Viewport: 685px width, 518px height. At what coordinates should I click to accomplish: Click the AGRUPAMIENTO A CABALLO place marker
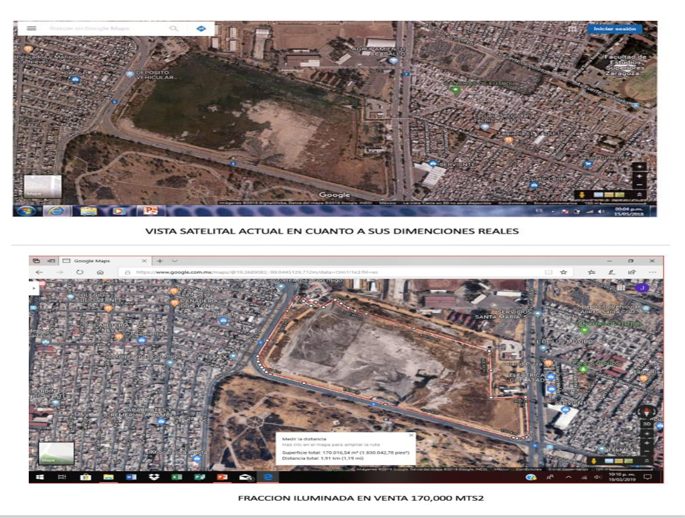coord(393,61)
